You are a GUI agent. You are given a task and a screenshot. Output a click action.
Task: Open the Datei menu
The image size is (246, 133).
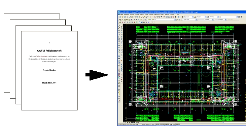coord(121,14)
